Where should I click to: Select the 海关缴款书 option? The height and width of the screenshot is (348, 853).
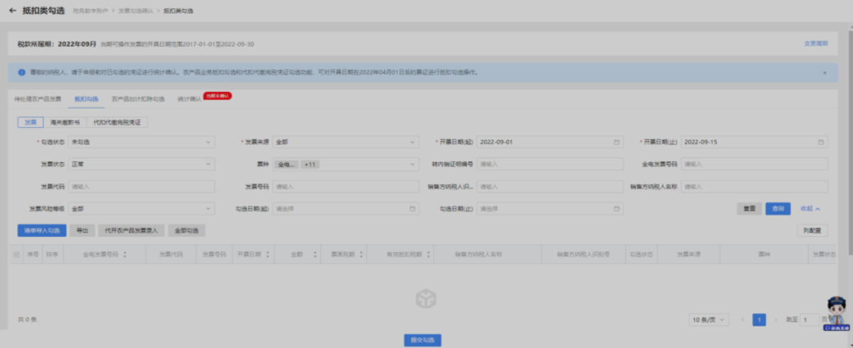65,123
